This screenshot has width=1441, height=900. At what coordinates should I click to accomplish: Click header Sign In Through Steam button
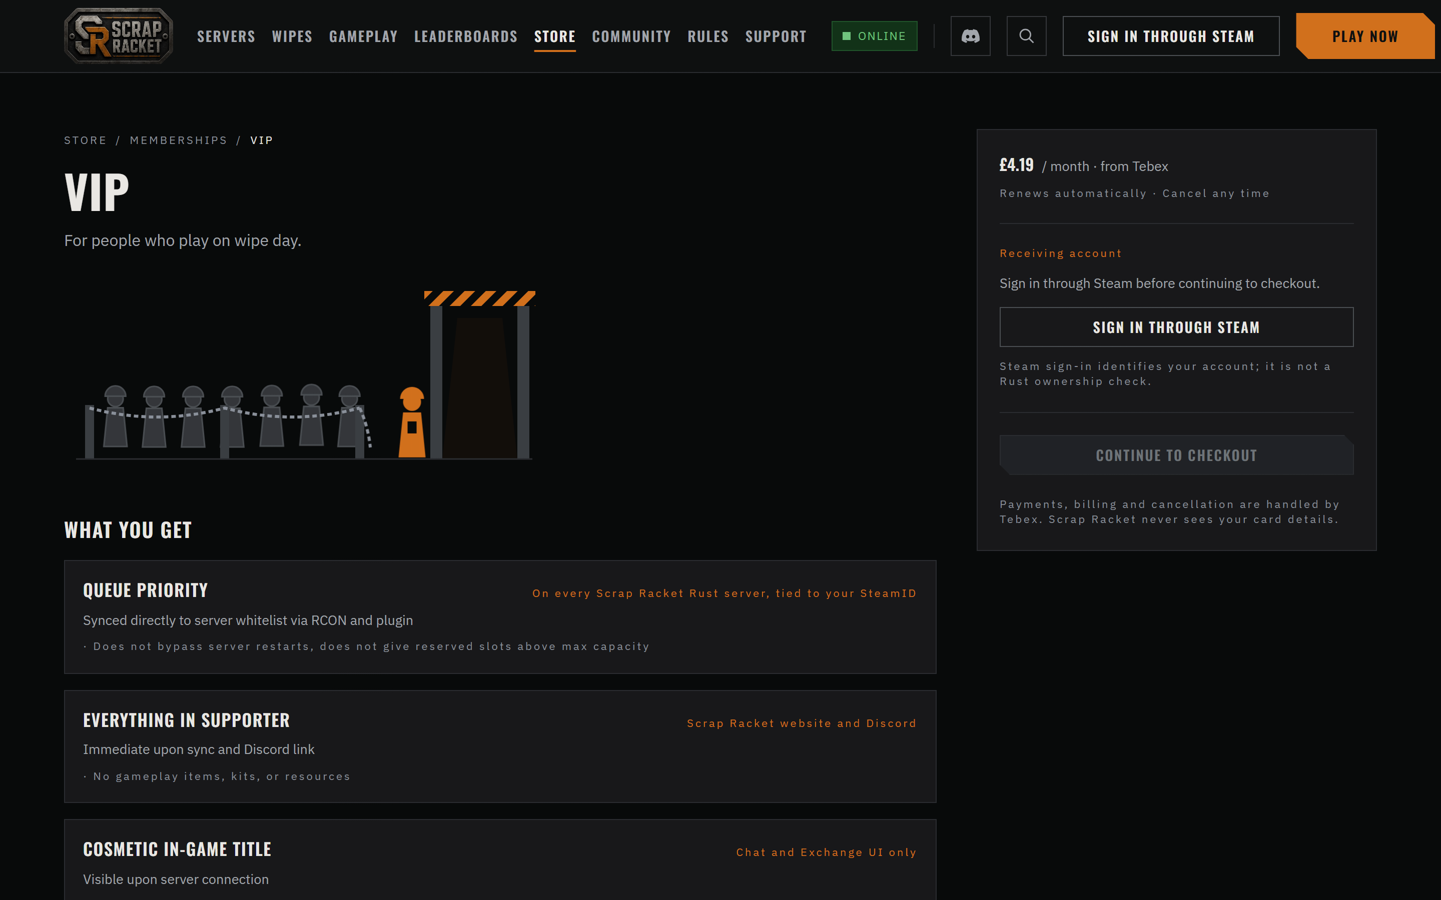1171,36
